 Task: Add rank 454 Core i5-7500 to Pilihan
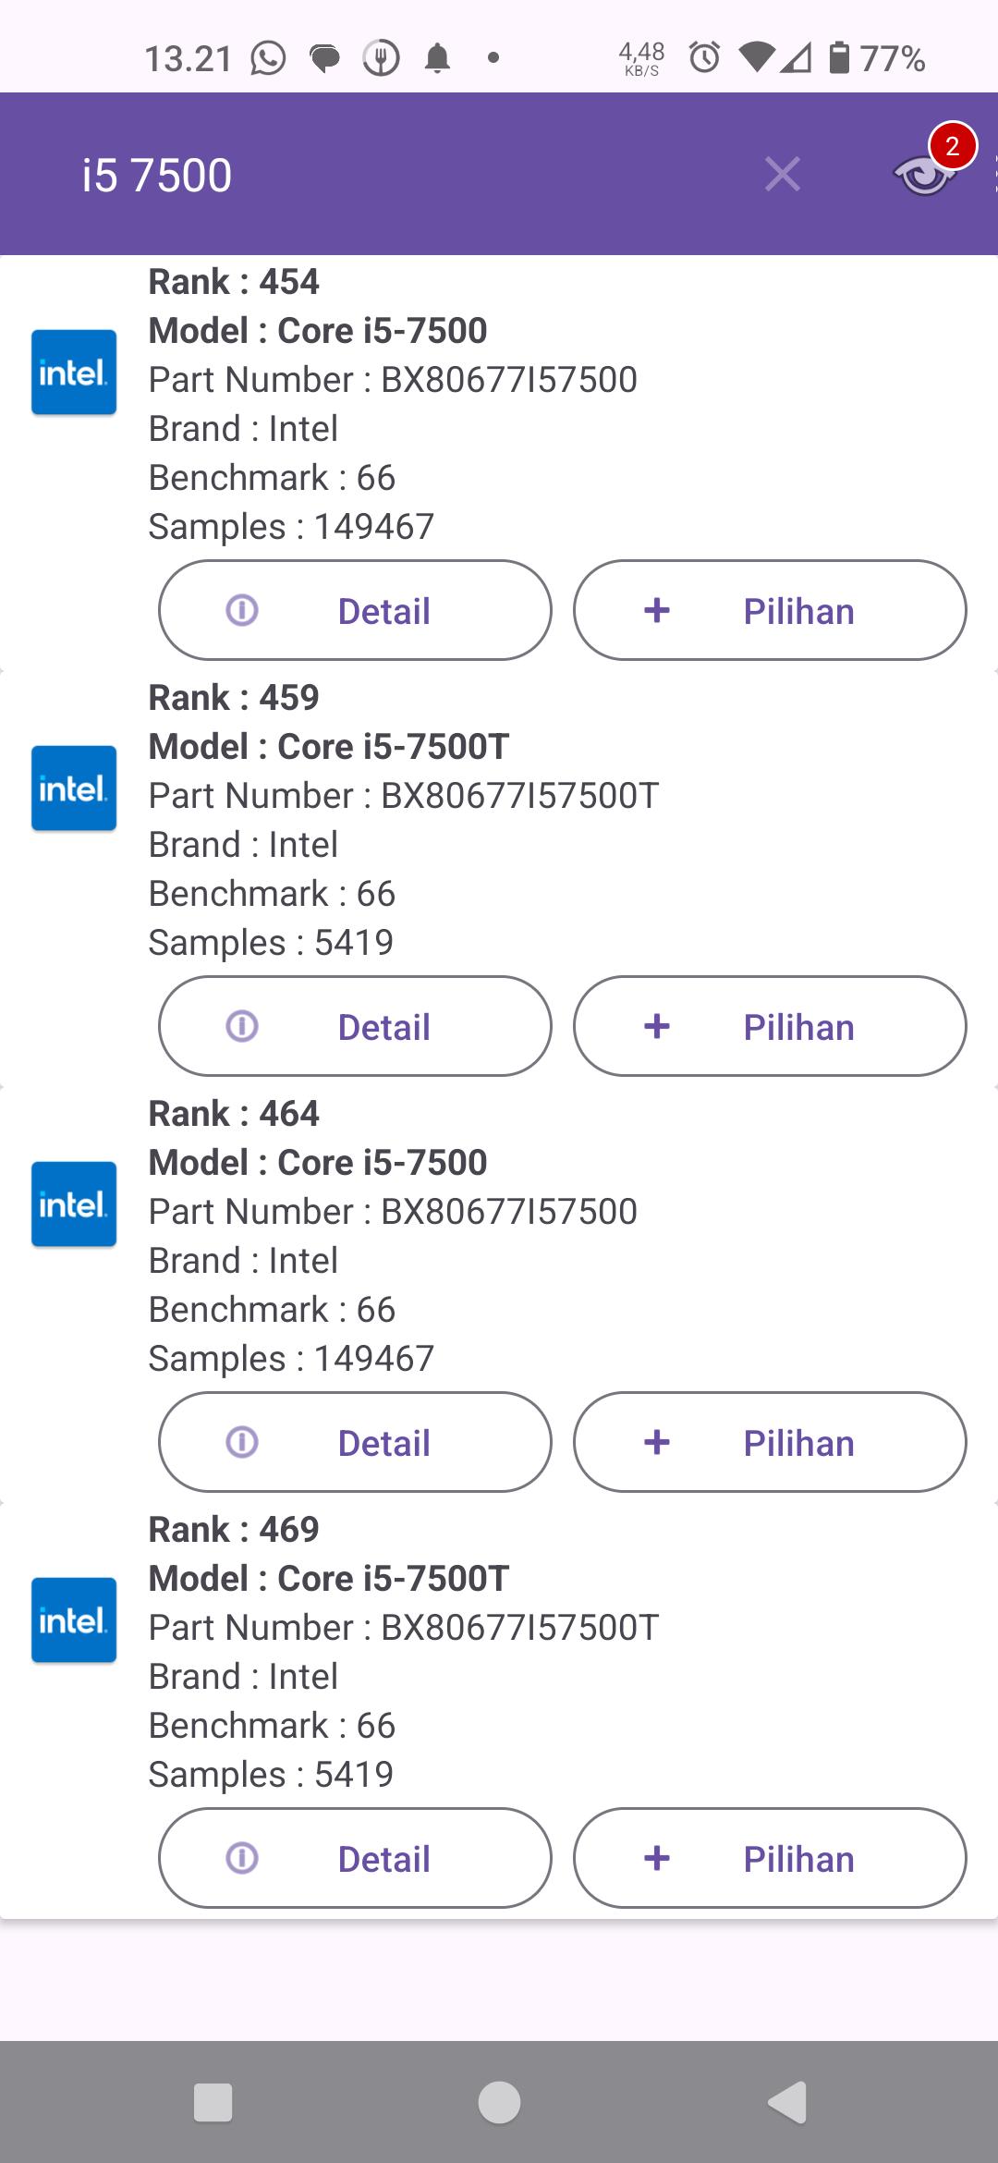pos(770,610)
